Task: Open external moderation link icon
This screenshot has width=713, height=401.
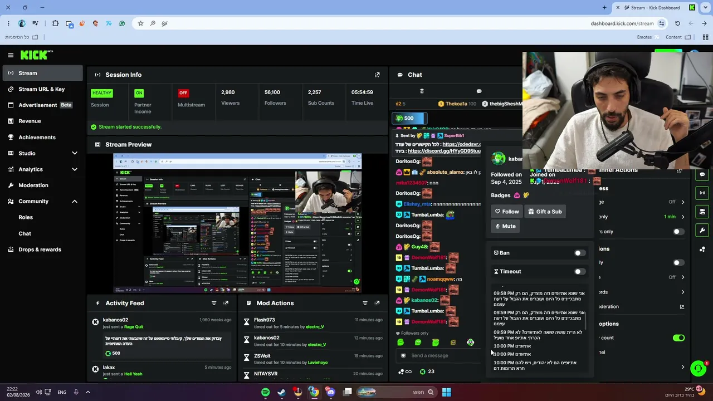Action: click(682, 306)
